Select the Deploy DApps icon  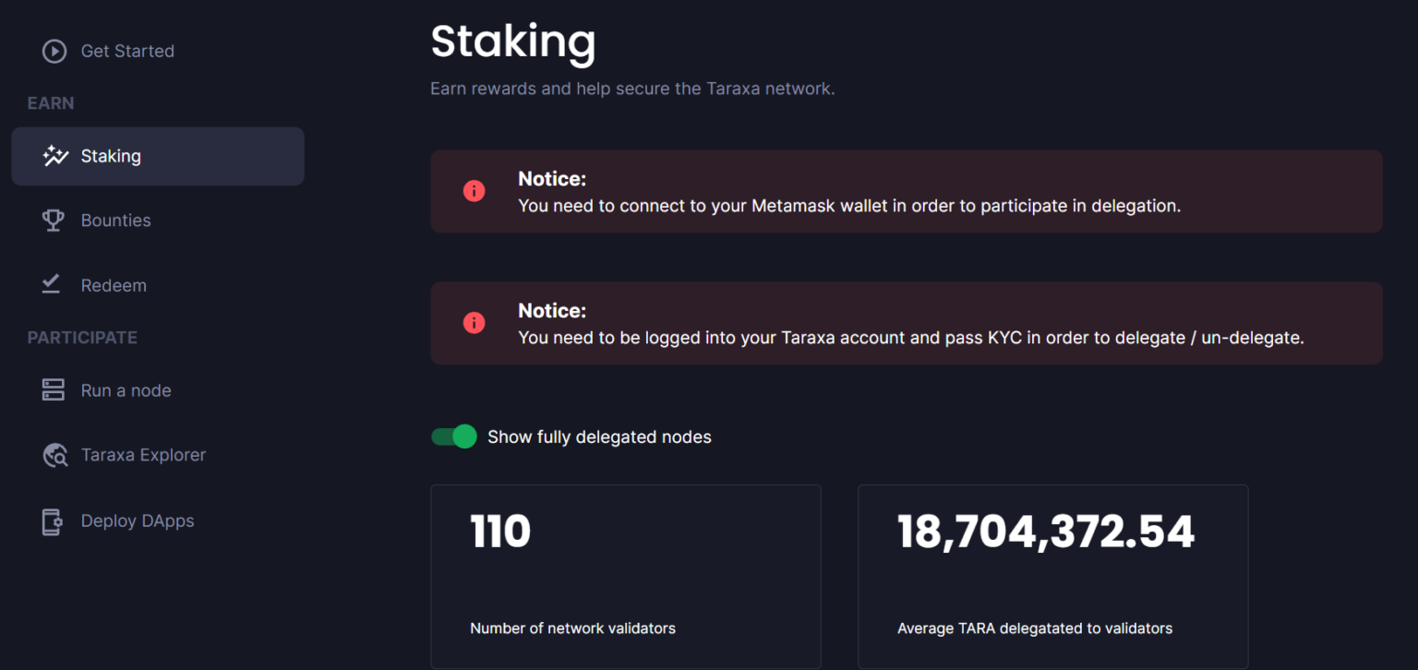54,520
